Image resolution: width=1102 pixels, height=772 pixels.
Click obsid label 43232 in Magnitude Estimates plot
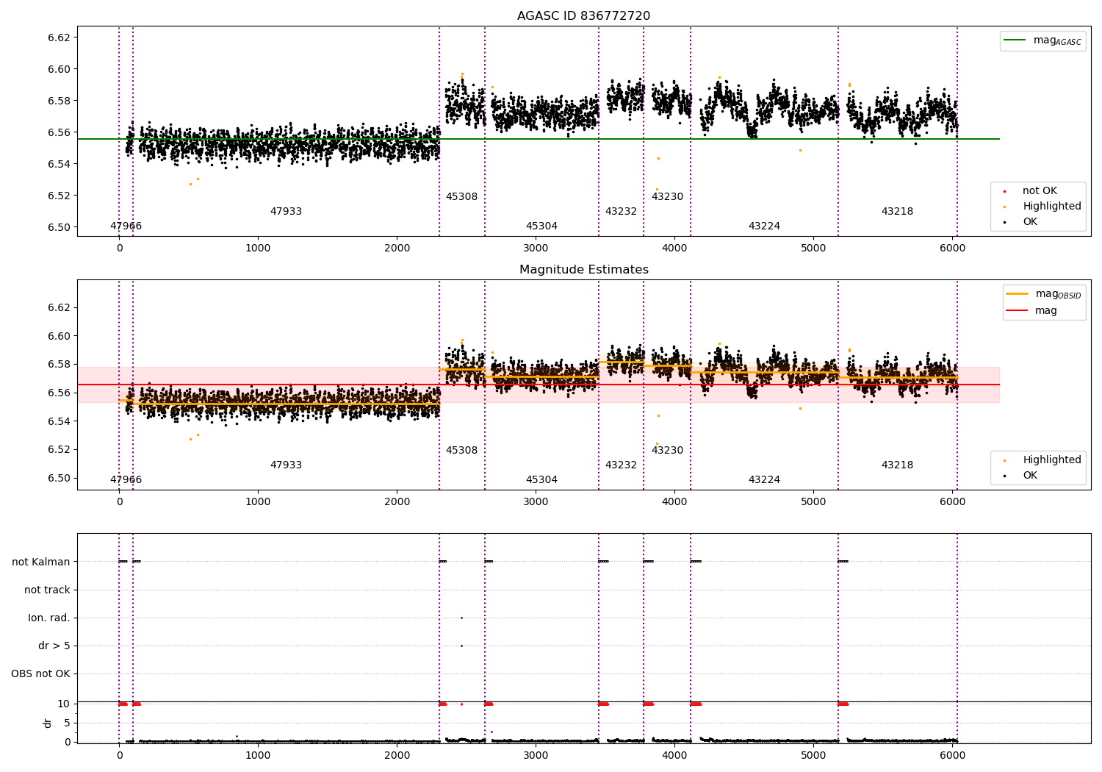point(621,465)
